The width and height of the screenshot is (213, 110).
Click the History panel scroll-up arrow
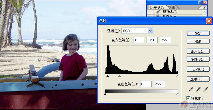tap(204, 12)
